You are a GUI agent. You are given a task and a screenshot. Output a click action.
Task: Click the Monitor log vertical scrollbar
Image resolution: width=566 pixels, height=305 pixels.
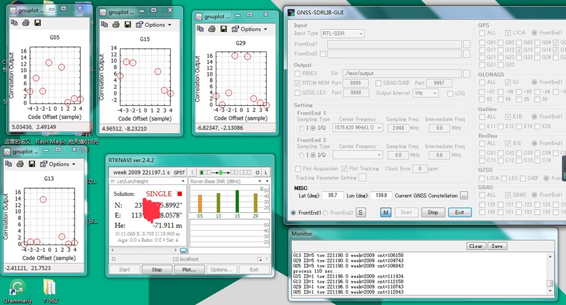pos(550,274)
